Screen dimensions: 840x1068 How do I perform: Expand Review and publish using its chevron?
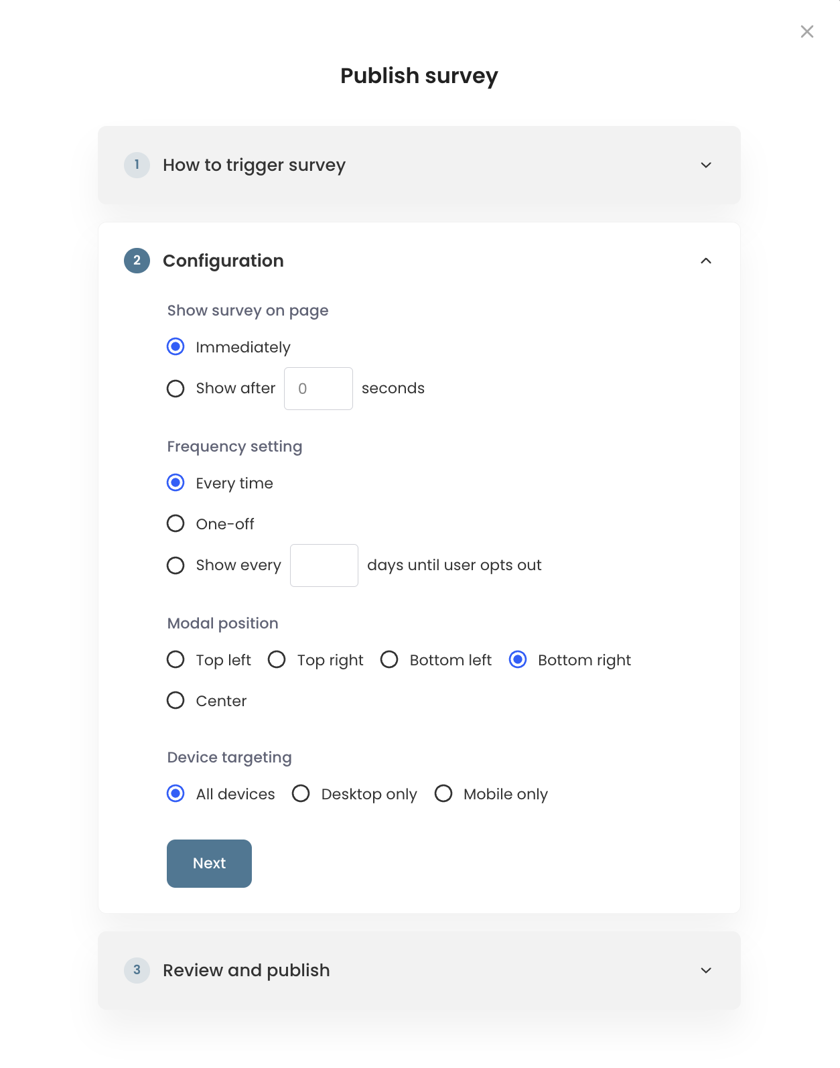(706, 970)
